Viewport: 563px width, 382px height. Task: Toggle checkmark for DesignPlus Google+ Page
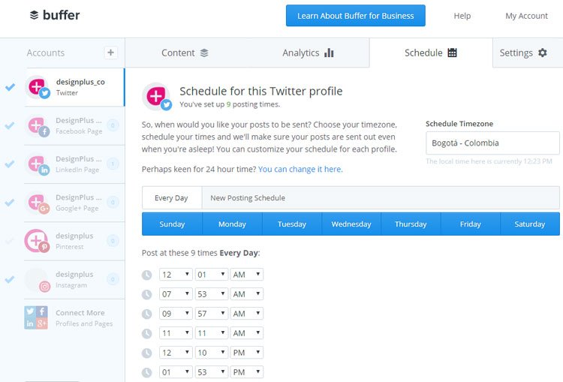[x=10, y=203]
